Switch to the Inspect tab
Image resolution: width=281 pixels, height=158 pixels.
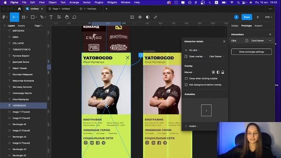(259, 26)
